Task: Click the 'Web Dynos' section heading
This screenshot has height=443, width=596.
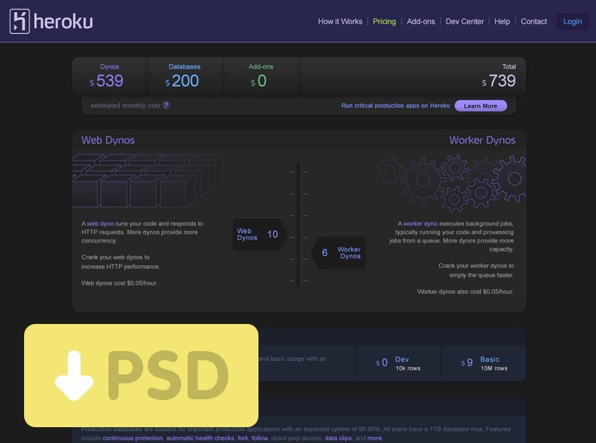Action: pos(108,140)
